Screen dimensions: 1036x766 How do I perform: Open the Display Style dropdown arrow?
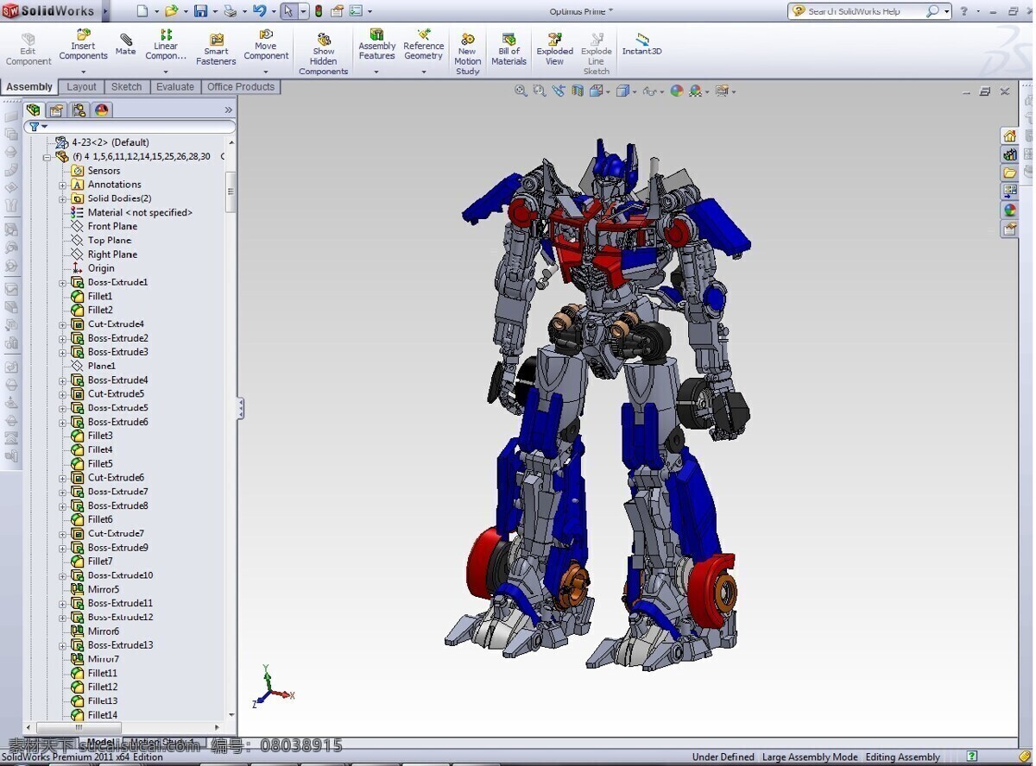click(633, 91)
